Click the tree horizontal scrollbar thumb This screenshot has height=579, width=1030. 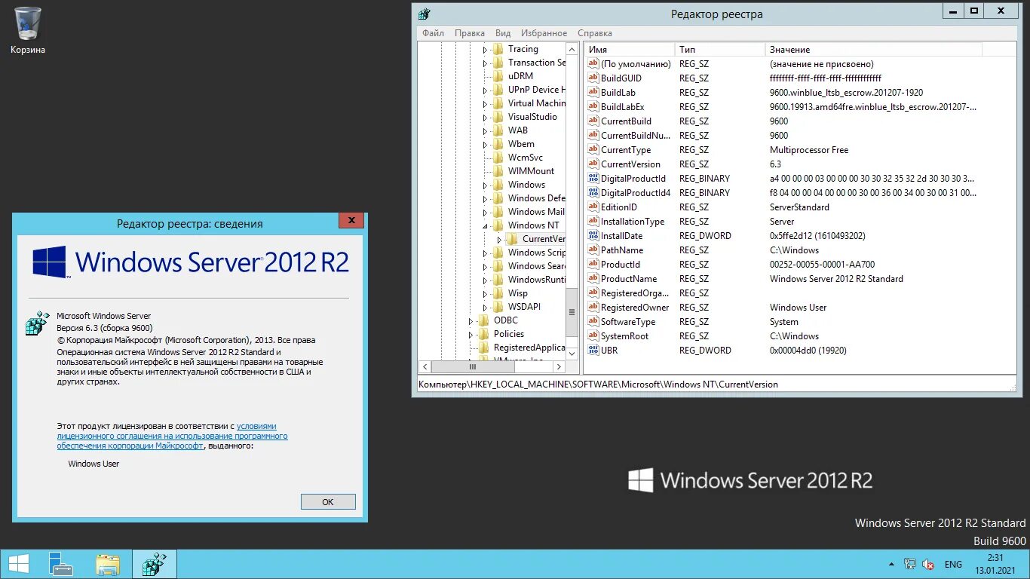(x=473, y=367)
